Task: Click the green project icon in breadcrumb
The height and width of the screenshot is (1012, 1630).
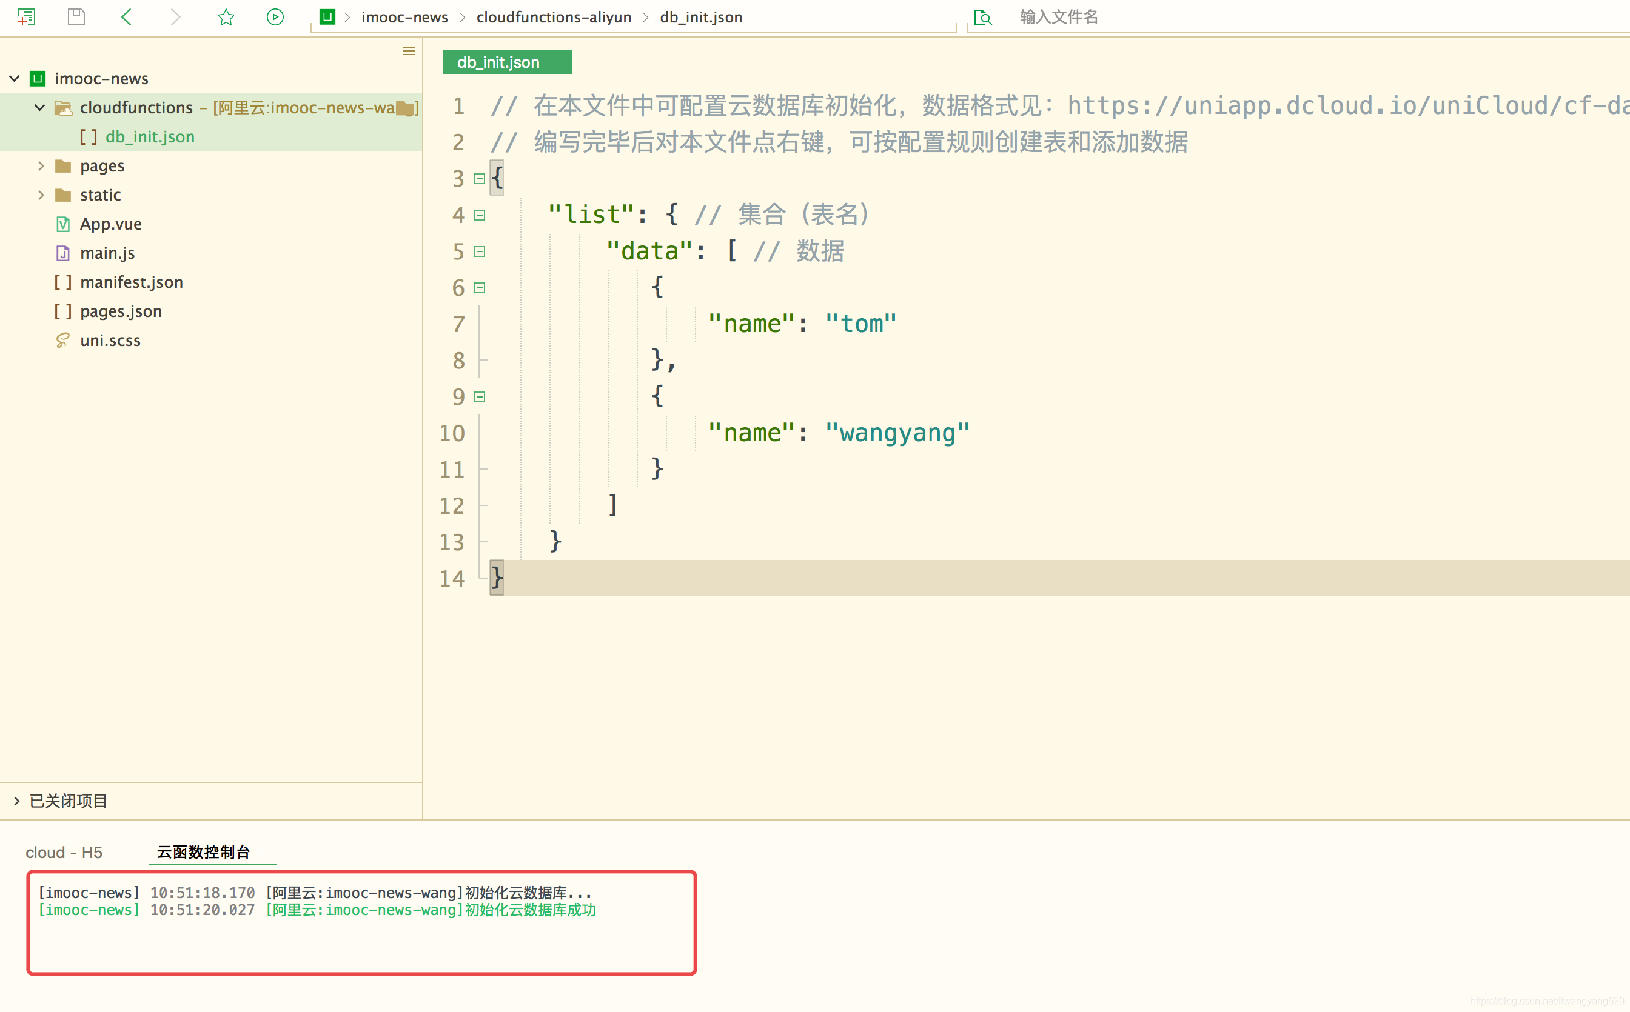Action: [327, 17]
